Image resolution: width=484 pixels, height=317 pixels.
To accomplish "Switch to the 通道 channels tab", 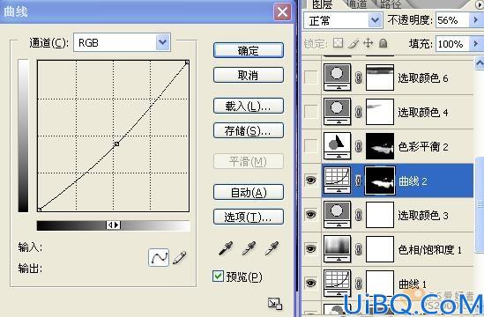I will [357, 4].
